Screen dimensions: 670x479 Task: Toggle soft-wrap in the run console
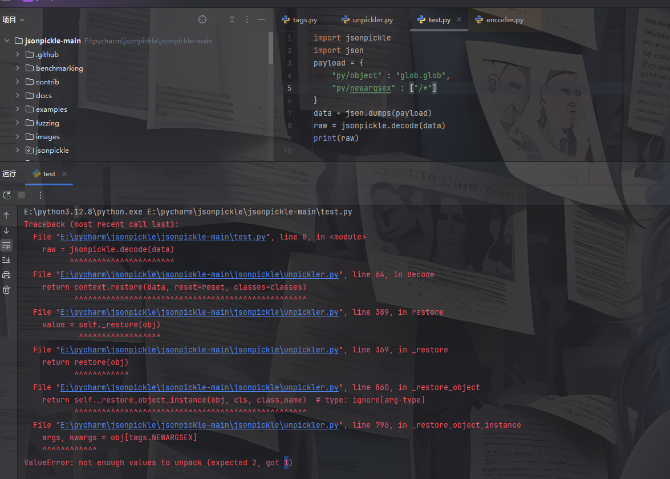pyautogui.click(x=6, y=245)
